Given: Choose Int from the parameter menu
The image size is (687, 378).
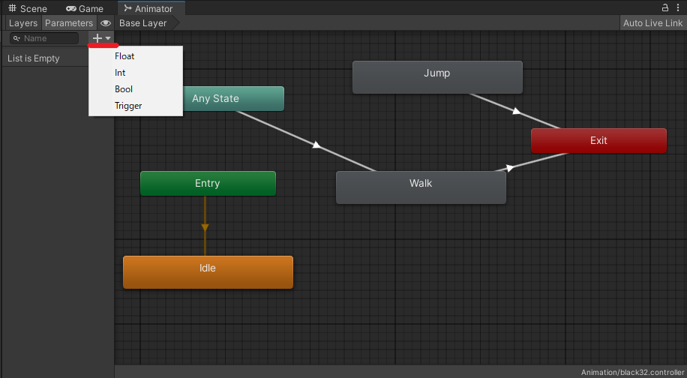Looking at the screenshot, I should coord(136,73).
